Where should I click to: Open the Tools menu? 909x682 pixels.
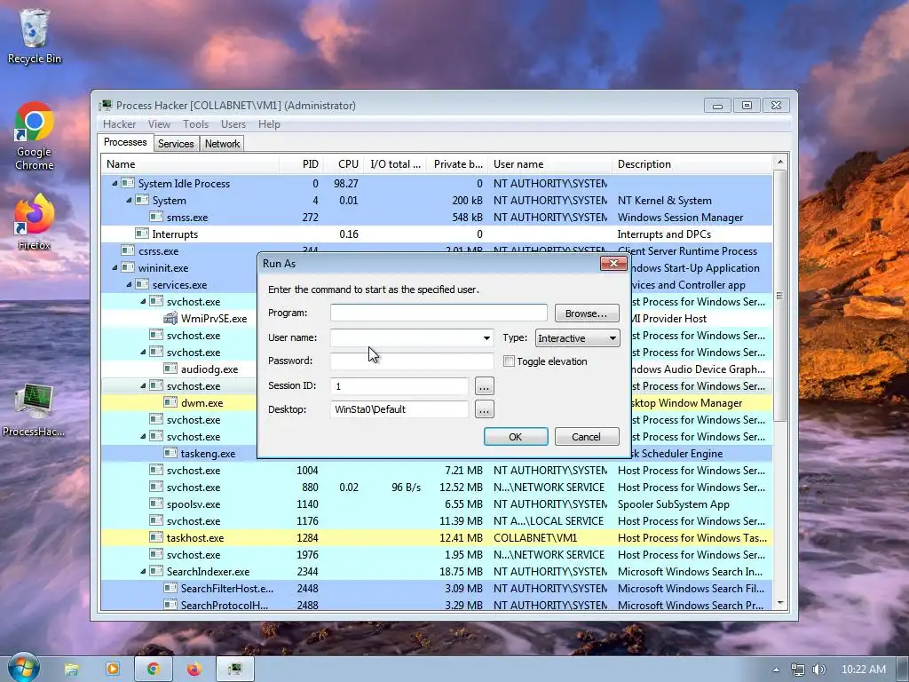pos(195,124)
